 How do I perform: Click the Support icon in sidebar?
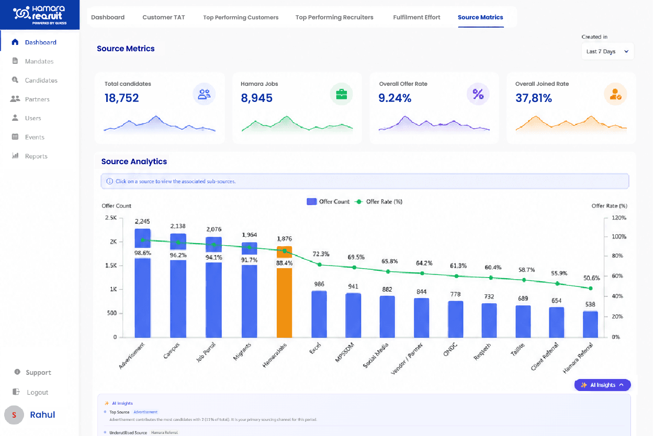click(x=17, y=372)
